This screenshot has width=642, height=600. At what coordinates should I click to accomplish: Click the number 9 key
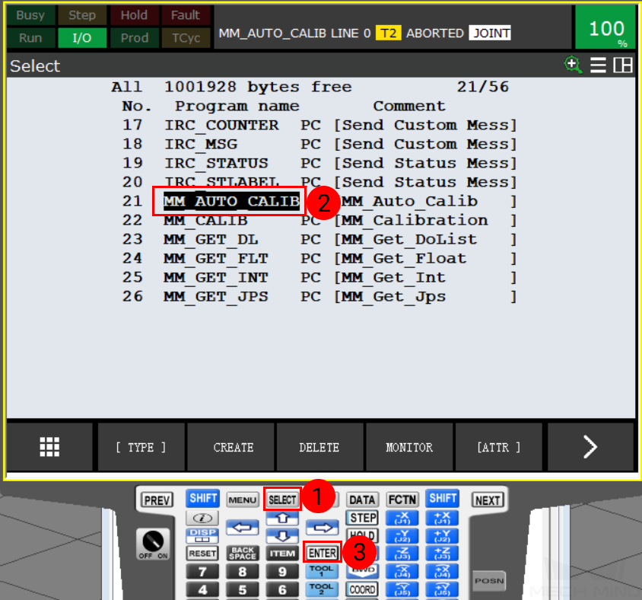(x=282, y=571)
